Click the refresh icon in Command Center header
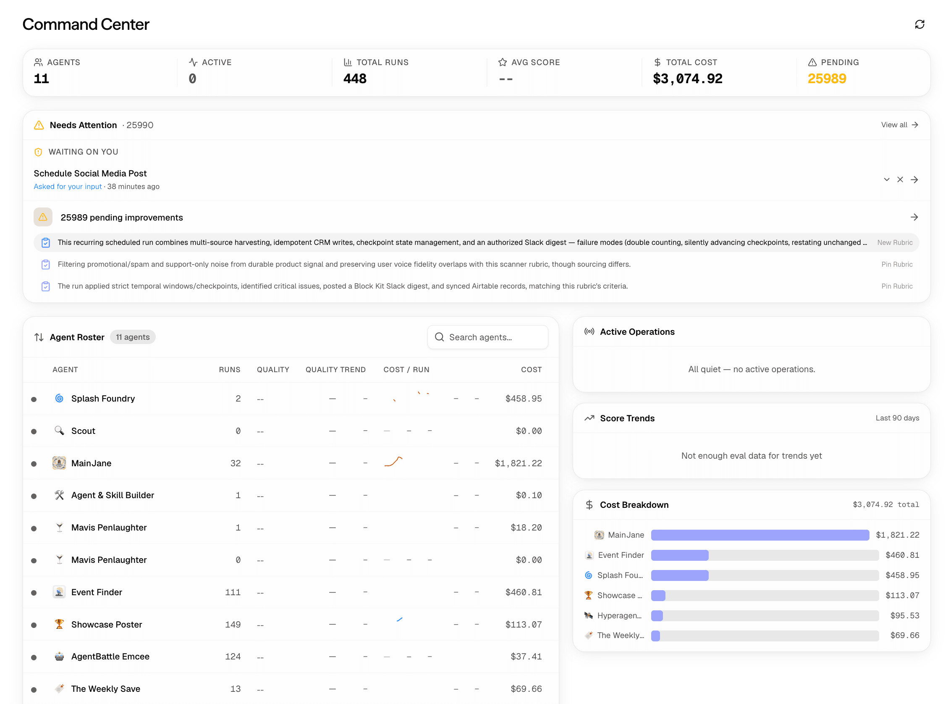 coord(919,24)
